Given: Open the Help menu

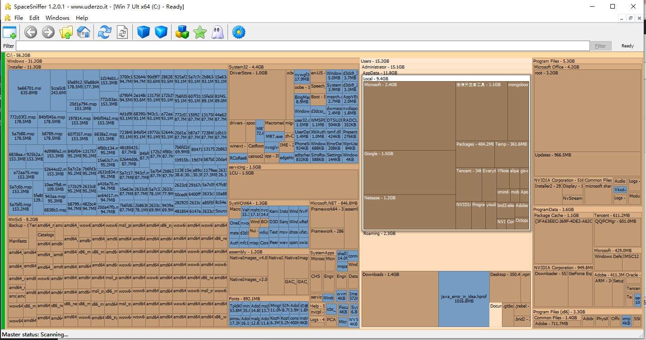Looking at the screenshot, I should pyautogui.click(x=82, y=18).
